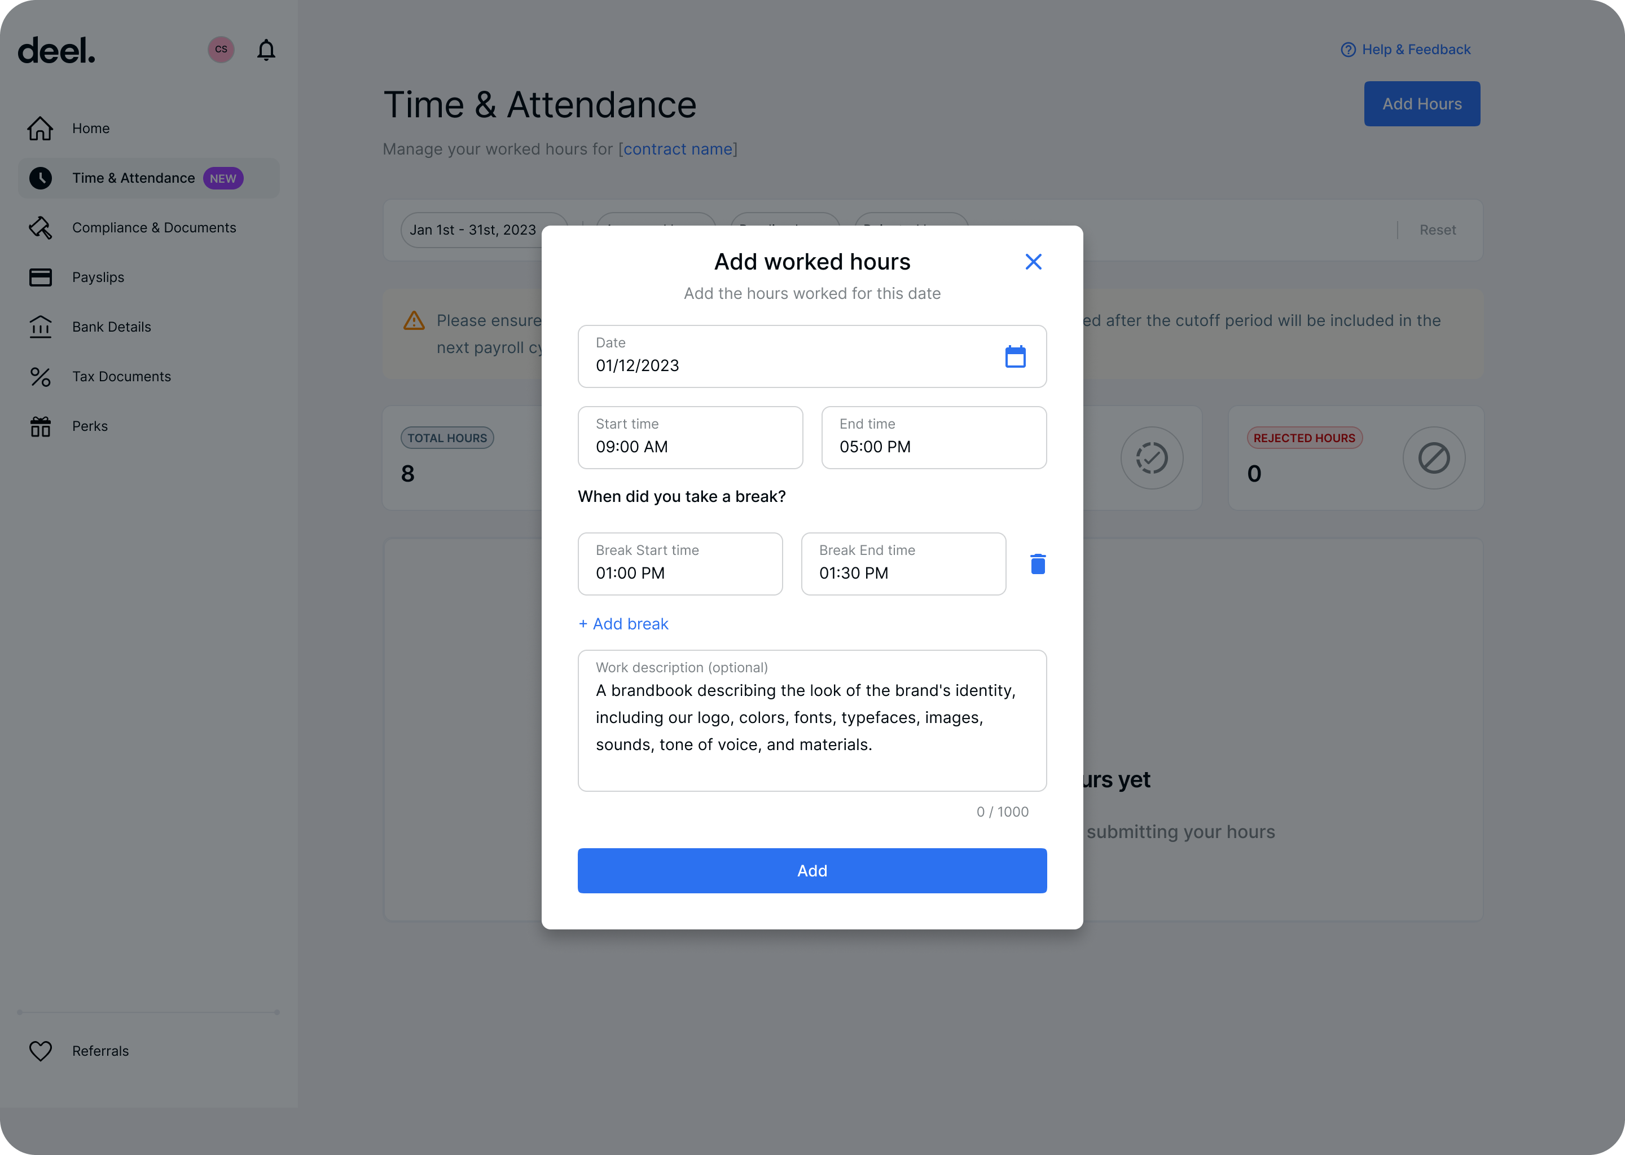
Task: Click the rejected hours prohibited circle icon
Action: point(1434,458)
